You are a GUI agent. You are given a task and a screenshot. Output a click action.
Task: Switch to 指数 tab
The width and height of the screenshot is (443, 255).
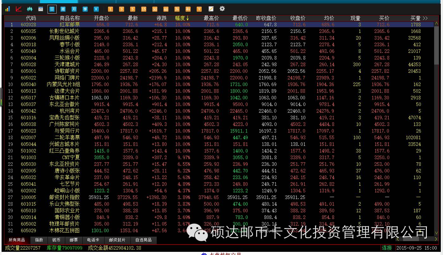point(39,240)
